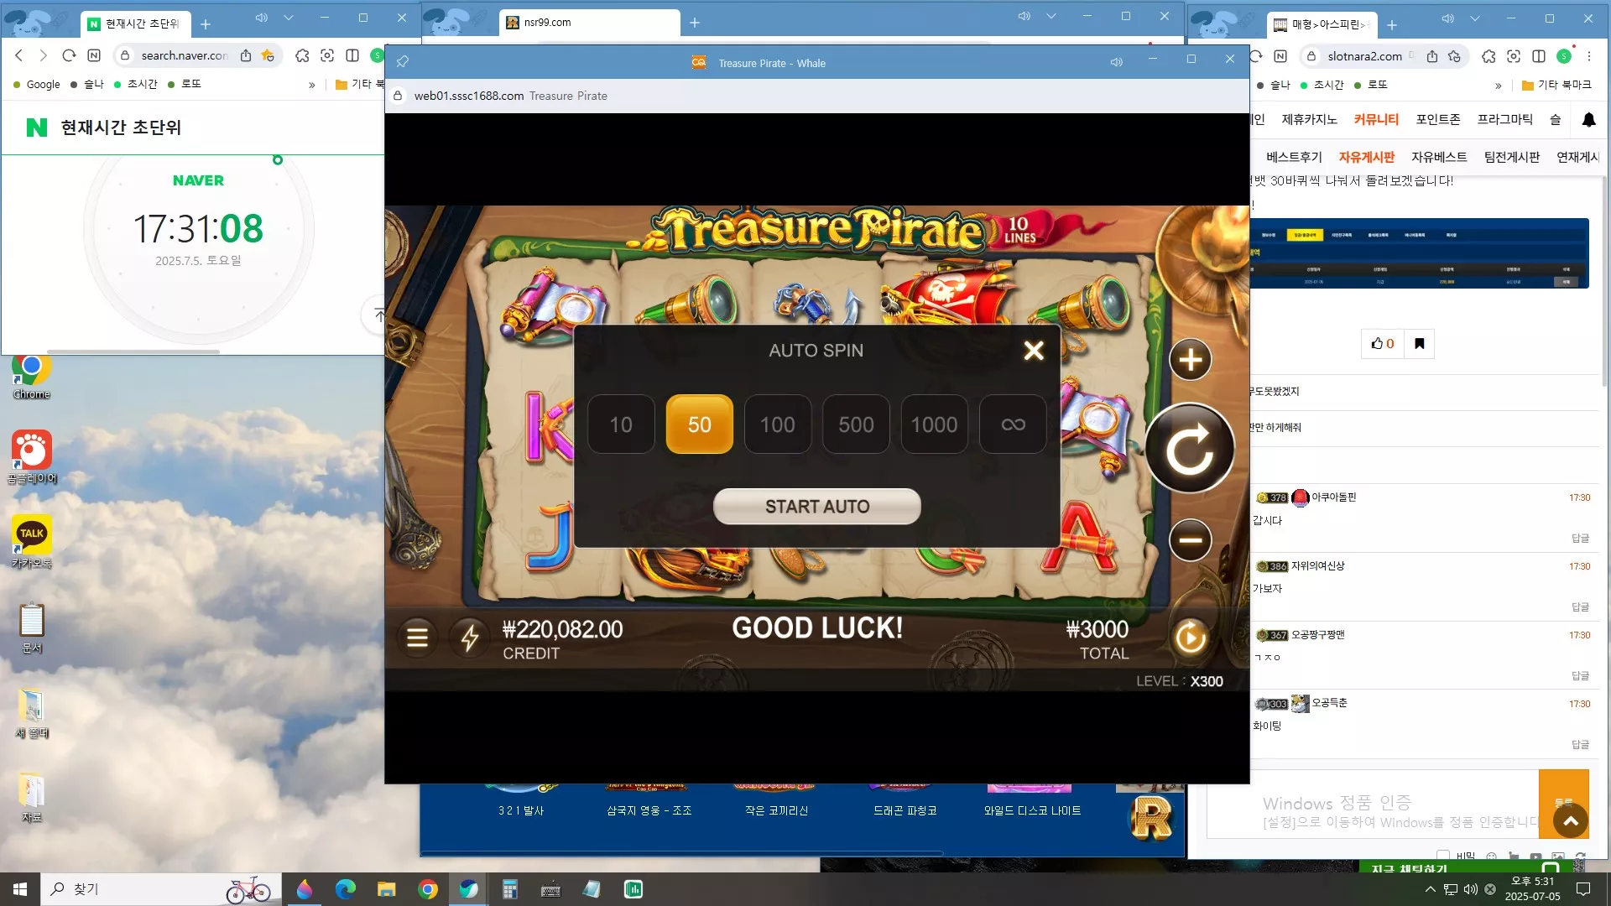Image resolution: width=1611 pixels, height=906 pixels.
Task: Click the Naver window address bar
Action: pos(184,55)
